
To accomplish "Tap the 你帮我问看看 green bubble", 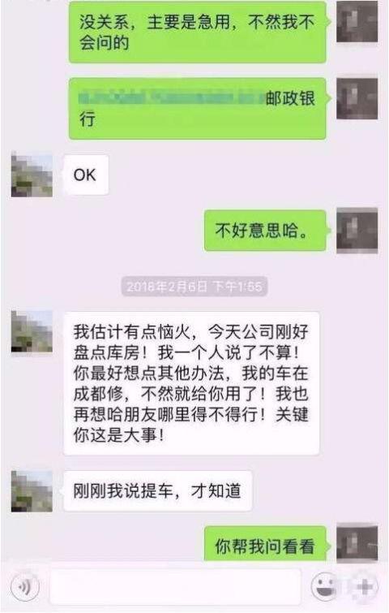I will [x=265, y=544].
